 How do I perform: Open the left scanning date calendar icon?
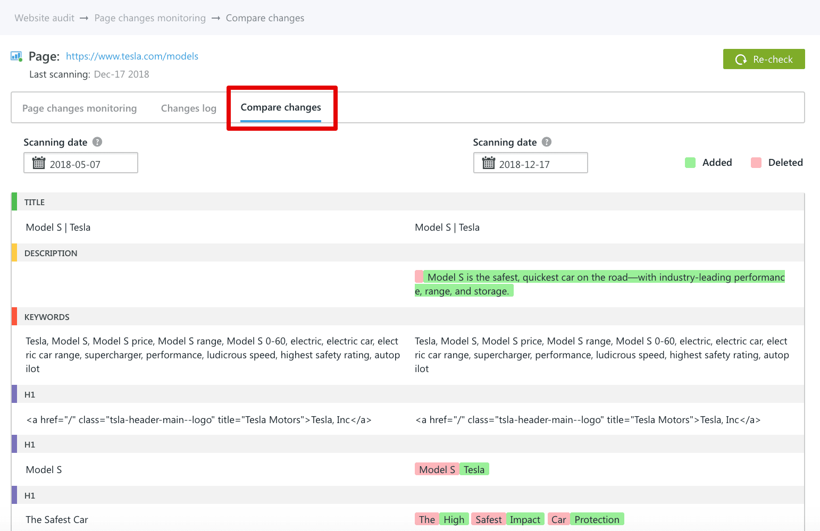(39, 163)
